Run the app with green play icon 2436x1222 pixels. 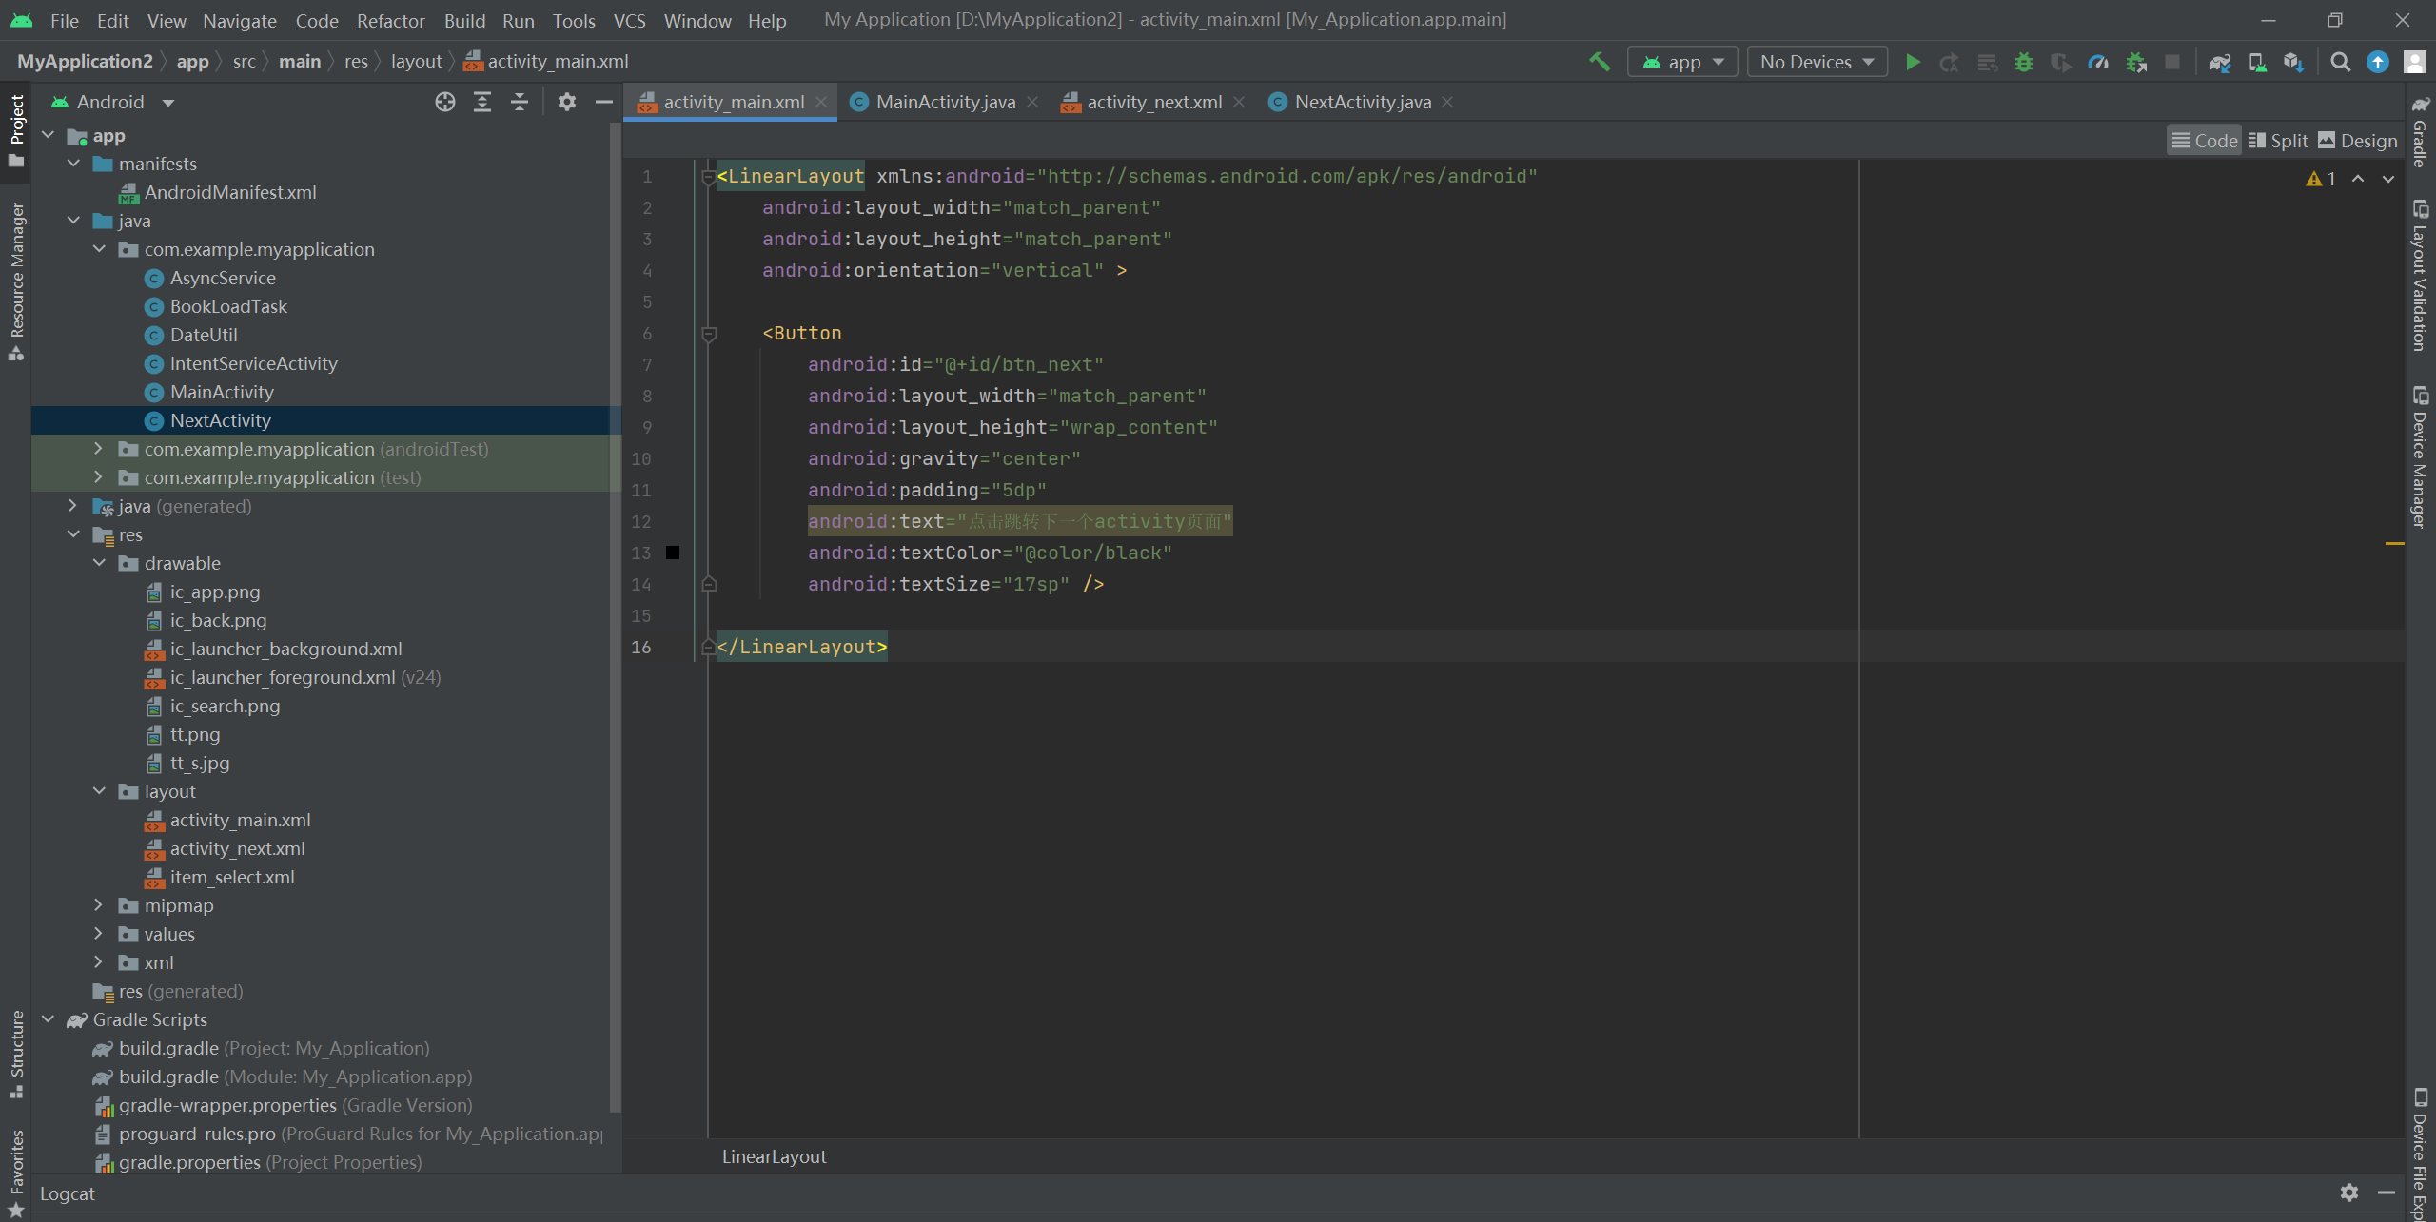[x=1913, y=62]
